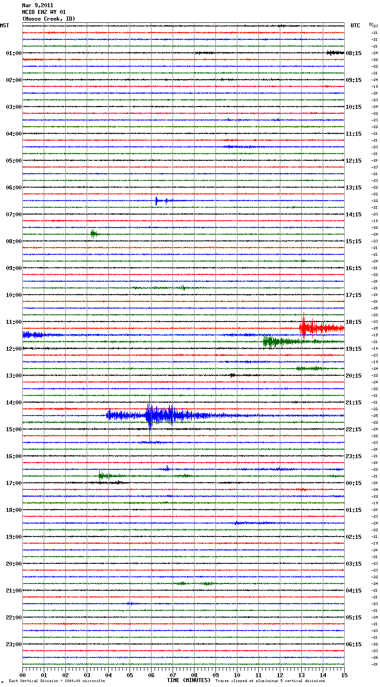
Task: Click the "00:15" UTC time label
Action: pos(354,483)
